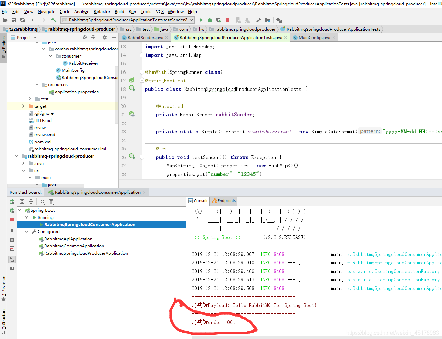This screenshot has width=442, height=339.
Task: Toggle detail layout icon at Run Dashboard bottom
Action: pos(12,269)
